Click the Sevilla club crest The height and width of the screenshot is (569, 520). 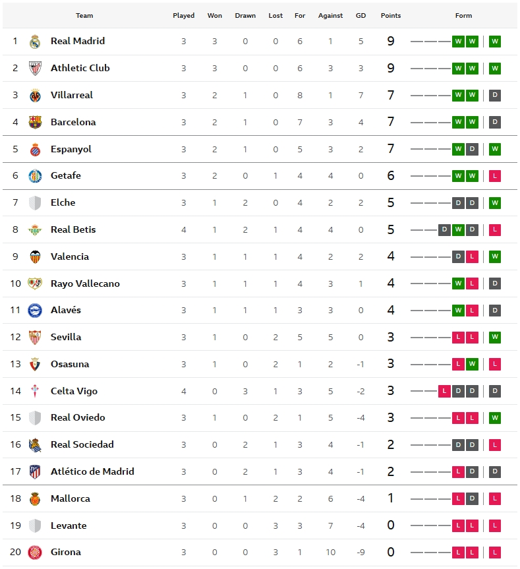(35, 338)
